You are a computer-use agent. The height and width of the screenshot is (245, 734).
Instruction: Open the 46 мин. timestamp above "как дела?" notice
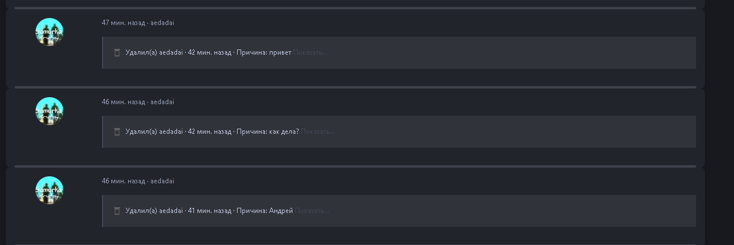coord(123,102)
